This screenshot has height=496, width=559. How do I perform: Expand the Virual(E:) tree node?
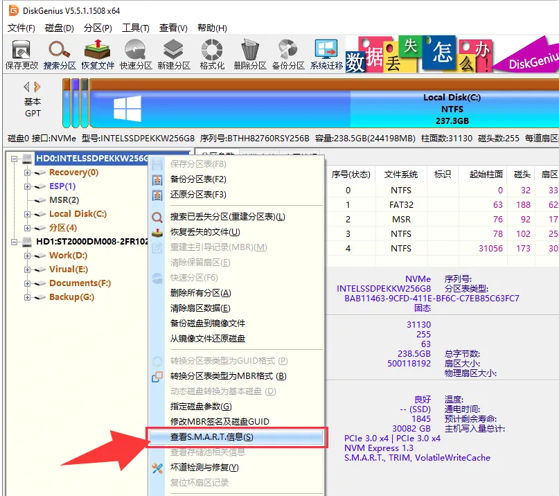tap(27, 269)
